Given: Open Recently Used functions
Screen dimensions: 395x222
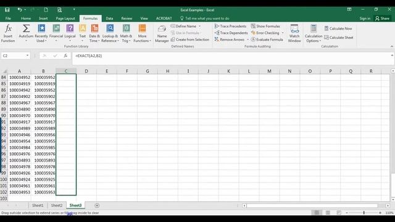Looking at the screenshot, I should pos(41,33).
